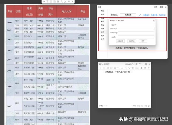Focus the secretId input field
This screenshot has height=125, width=172.
pos(136,29)
